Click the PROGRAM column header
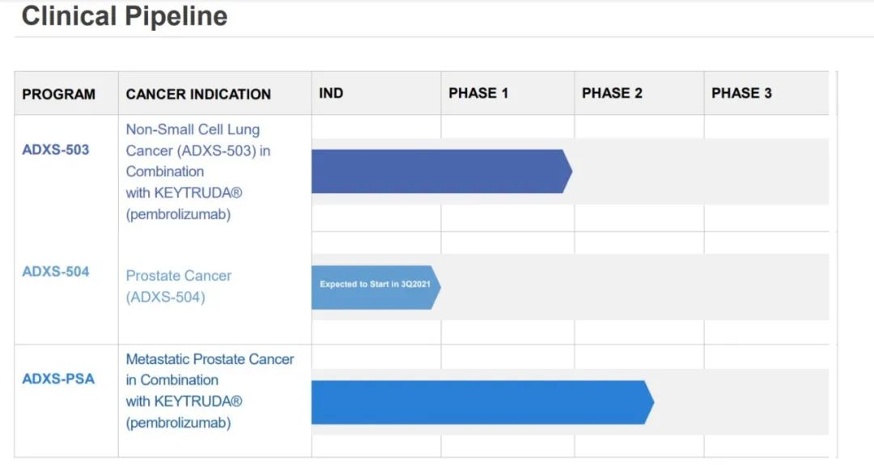Viewport: 874px width, 465px height. [59, 94]
